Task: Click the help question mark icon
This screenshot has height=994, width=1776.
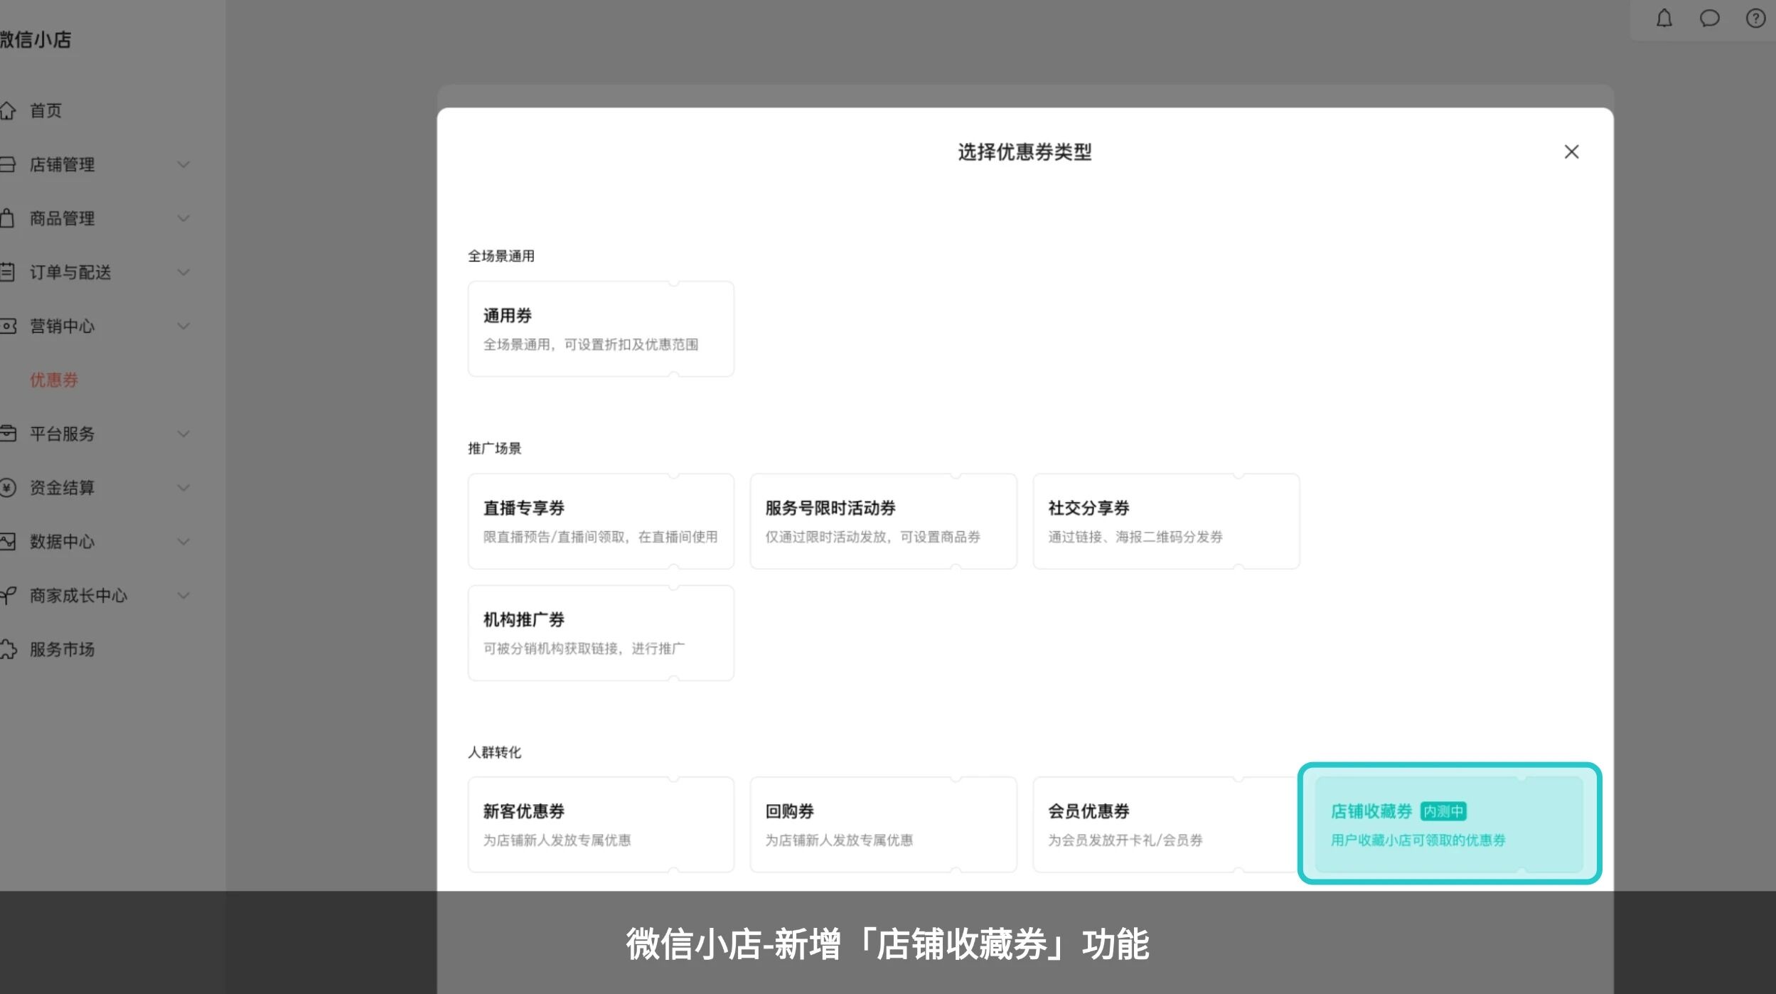Action: click(1755, 18)
